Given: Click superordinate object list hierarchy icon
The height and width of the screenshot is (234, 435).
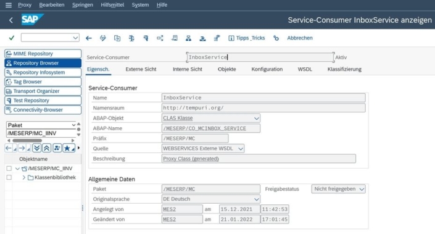Looking at the screenshot, I should coord(57,148).
